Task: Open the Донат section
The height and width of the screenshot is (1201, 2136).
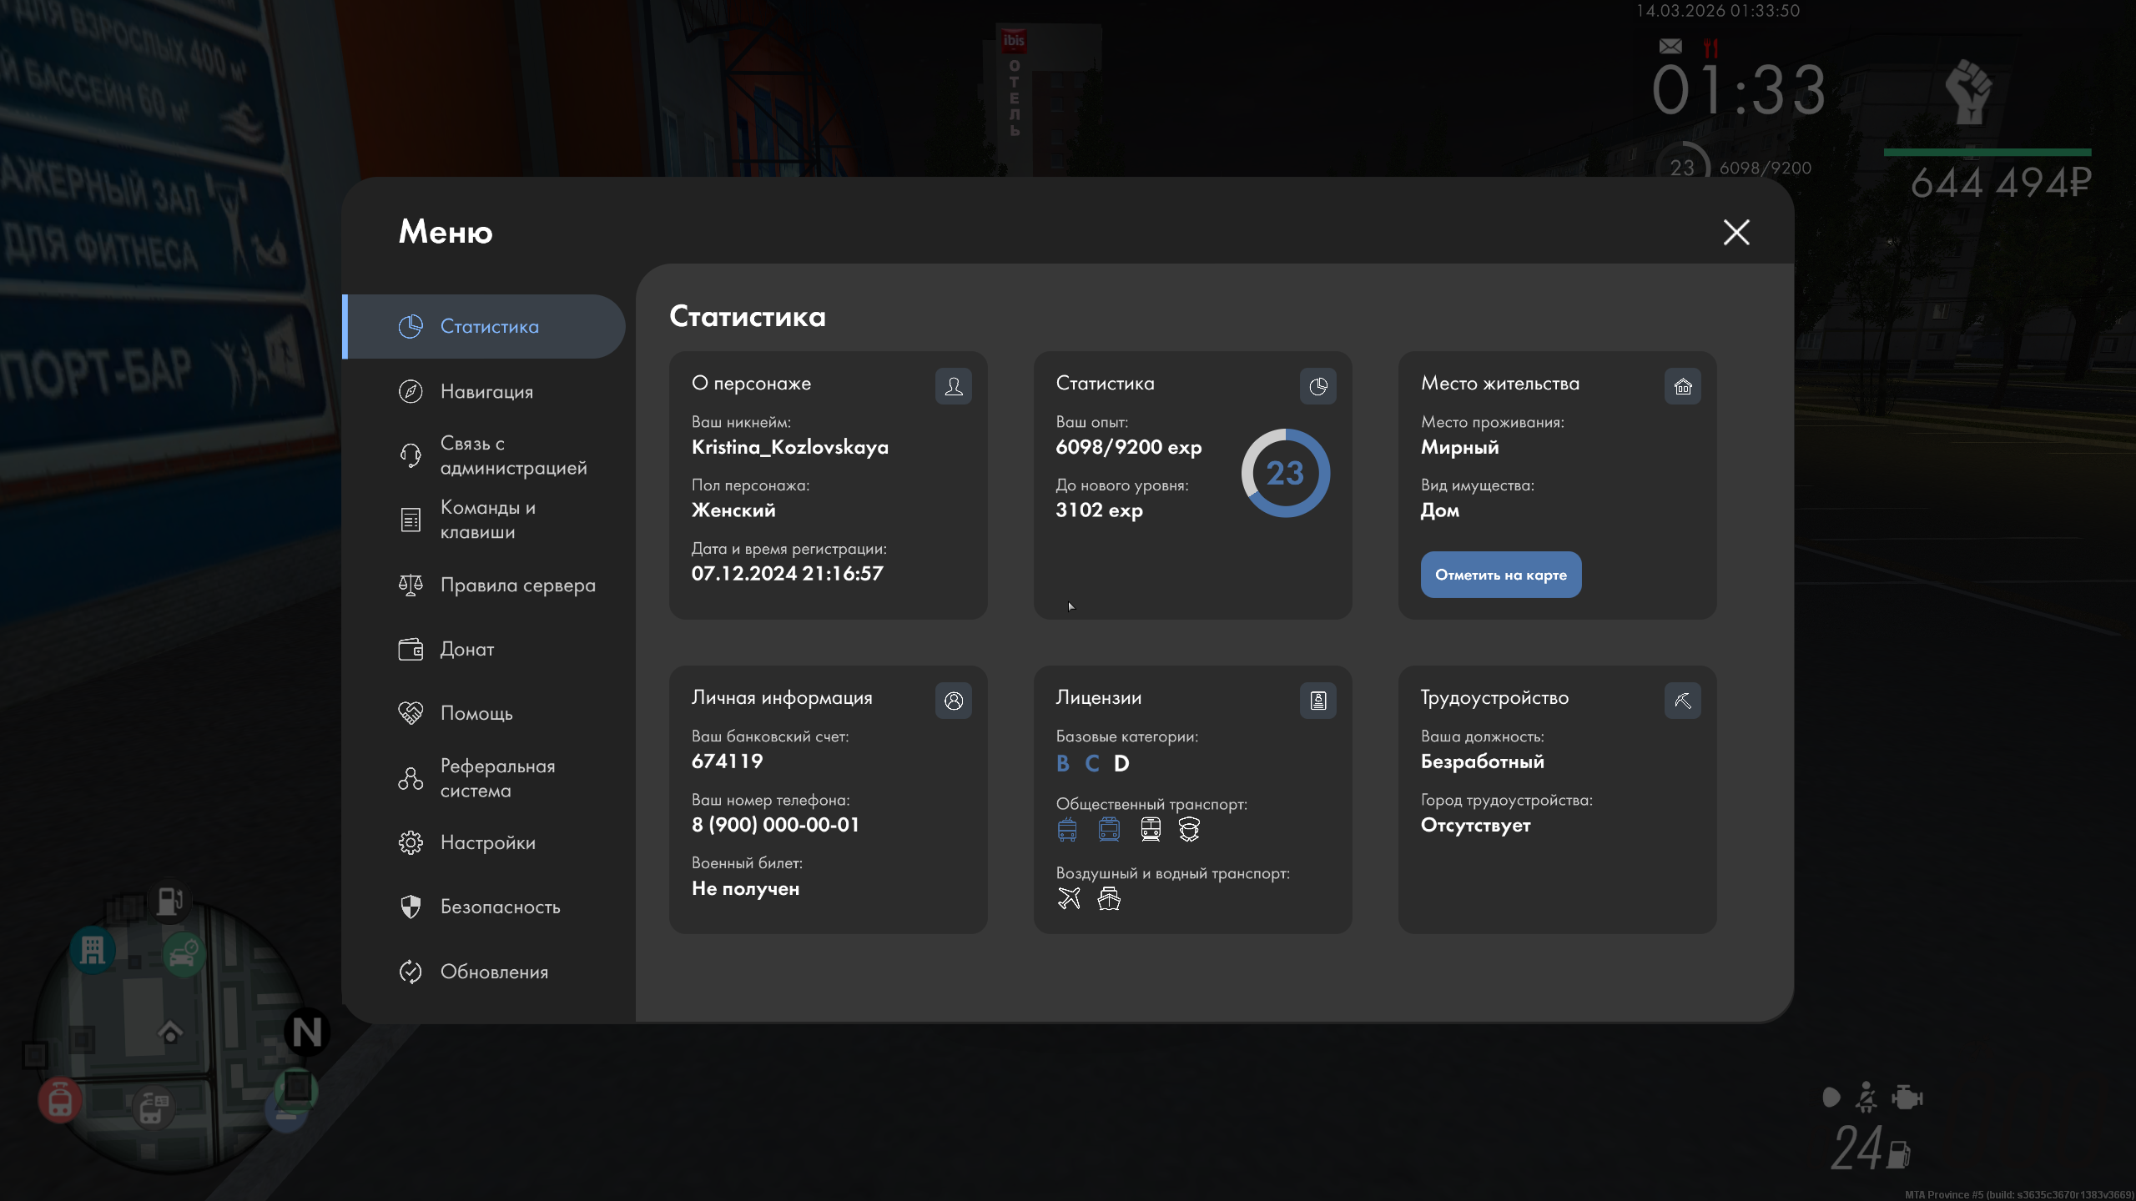Action: pyautogui.click(x=466, y=649)
